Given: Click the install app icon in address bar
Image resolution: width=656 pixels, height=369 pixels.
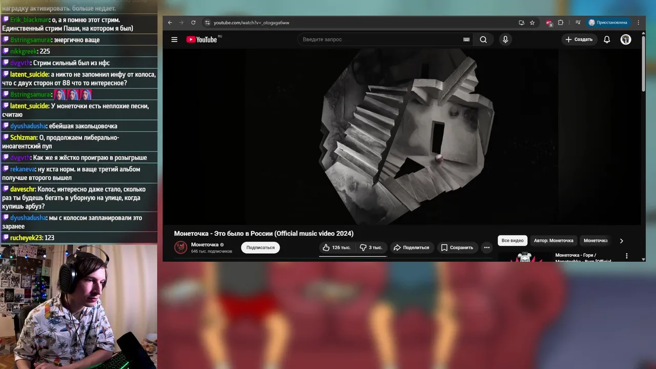Looking at the screenshot, I should coord(521,23).
